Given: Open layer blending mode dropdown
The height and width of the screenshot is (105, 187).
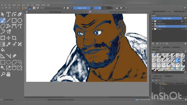Looking at the screenshot, I should point(166,16).
